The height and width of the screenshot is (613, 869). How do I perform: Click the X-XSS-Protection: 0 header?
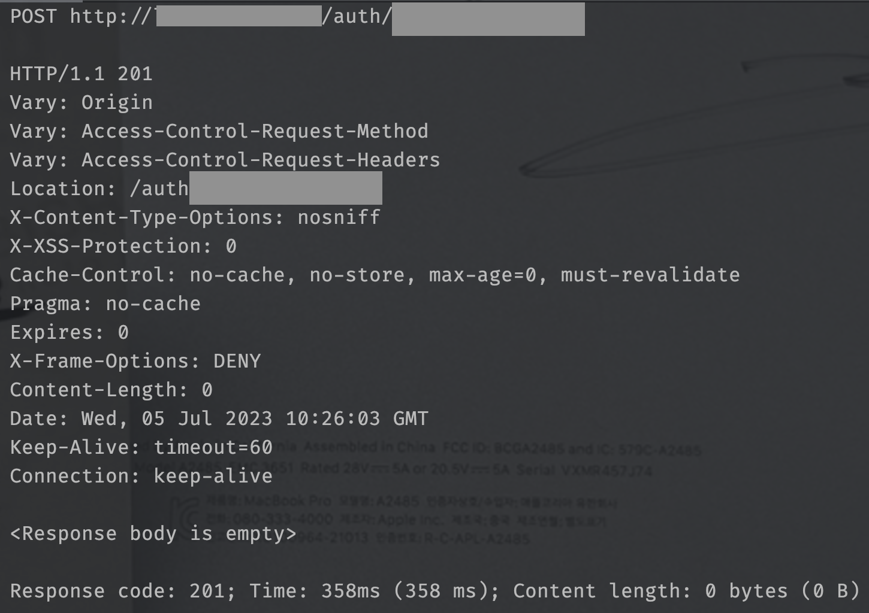(x=123, y=246)
